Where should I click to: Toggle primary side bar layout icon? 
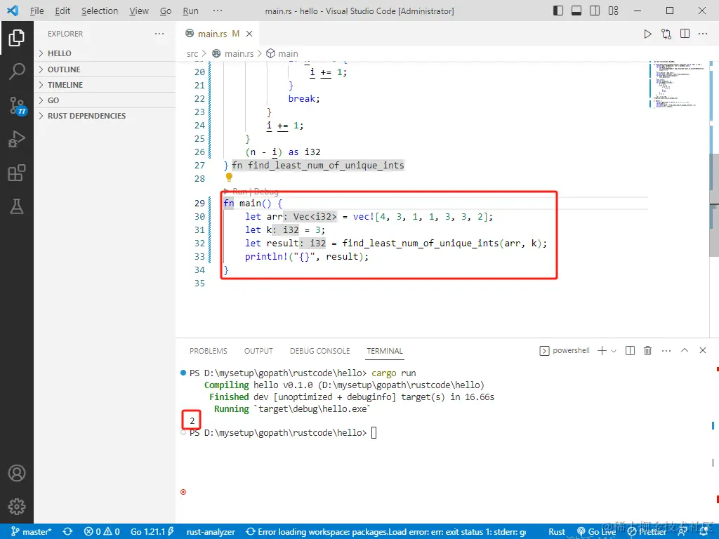pyautogui.click(x=558, y=11)
